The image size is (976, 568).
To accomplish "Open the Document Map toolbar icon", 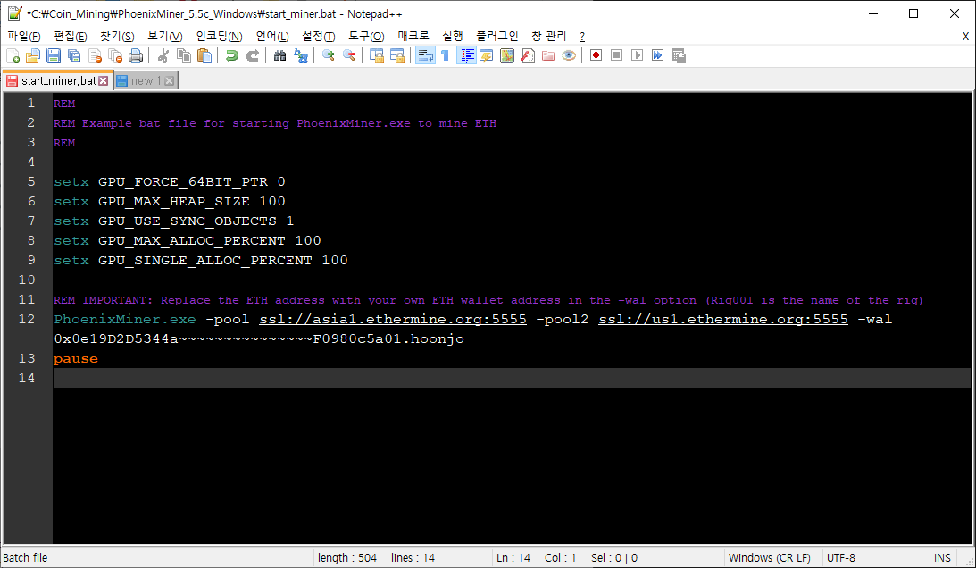I will pyautogui.click(x=507, y=55).
